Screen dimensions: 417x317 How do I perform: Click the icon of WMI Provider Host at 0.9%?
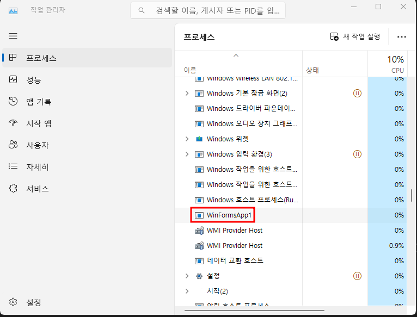click(x=199, y=246)
